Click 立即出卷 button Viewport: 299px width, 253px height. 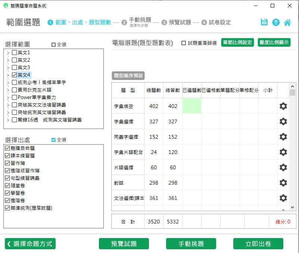[x=258, y=244]
